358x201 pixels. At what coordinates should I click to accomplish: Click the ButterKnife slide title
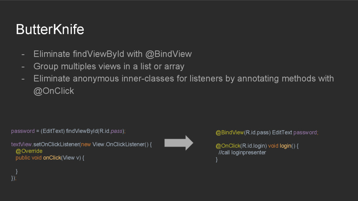pos(50,30)
